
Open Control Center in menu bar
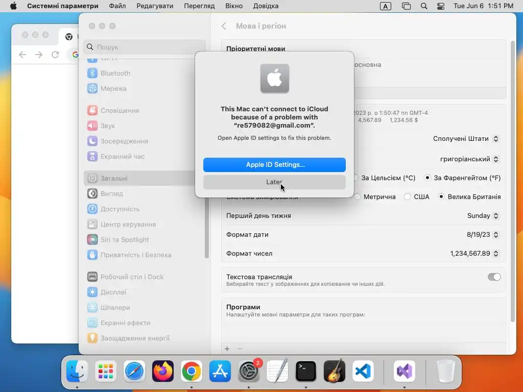pos(441,6)
